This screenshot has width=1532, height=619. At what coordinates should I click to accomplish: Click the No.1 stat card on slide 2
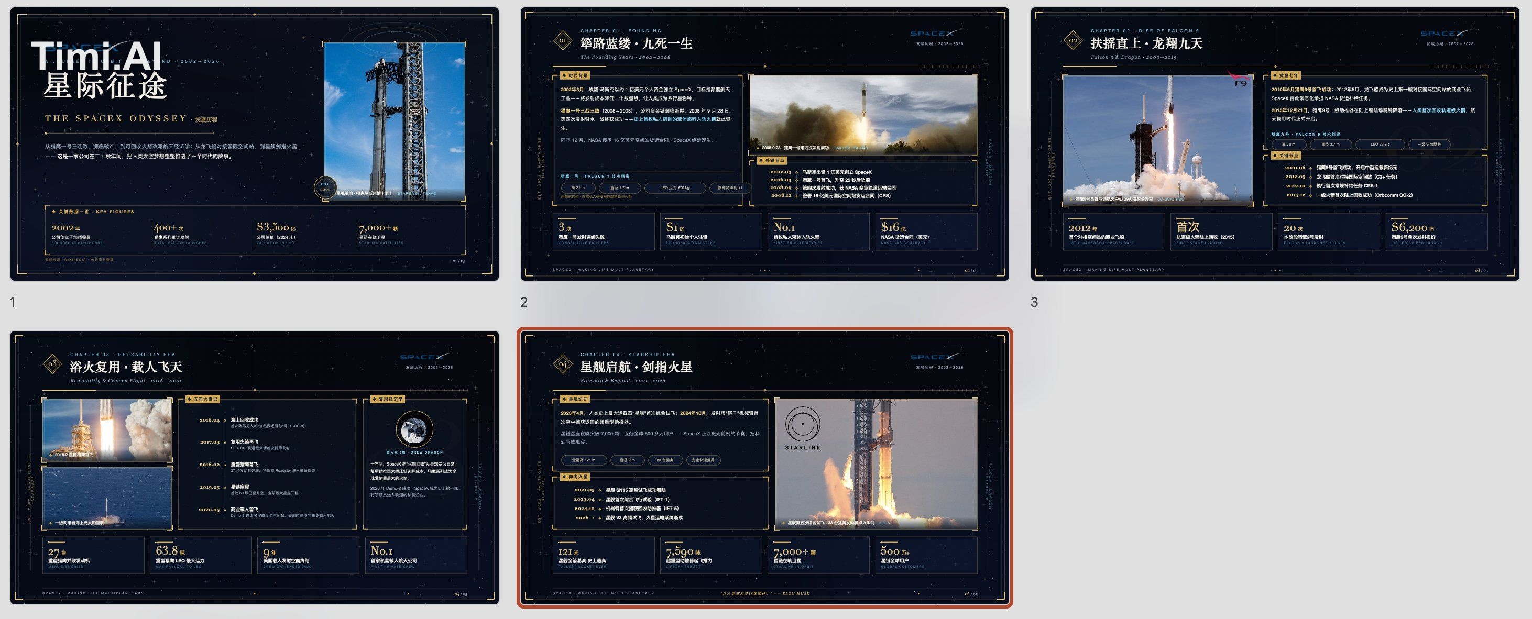(818, 231)
